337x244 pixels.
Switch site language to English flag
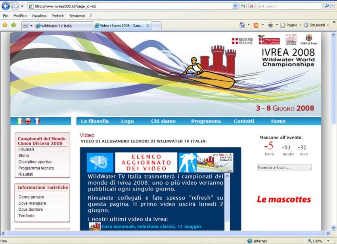pos(28,121)
